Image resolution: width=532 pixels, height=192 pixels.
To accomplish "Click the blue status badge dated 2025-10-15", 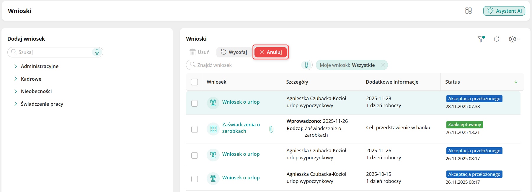I will tap(474, 174).
